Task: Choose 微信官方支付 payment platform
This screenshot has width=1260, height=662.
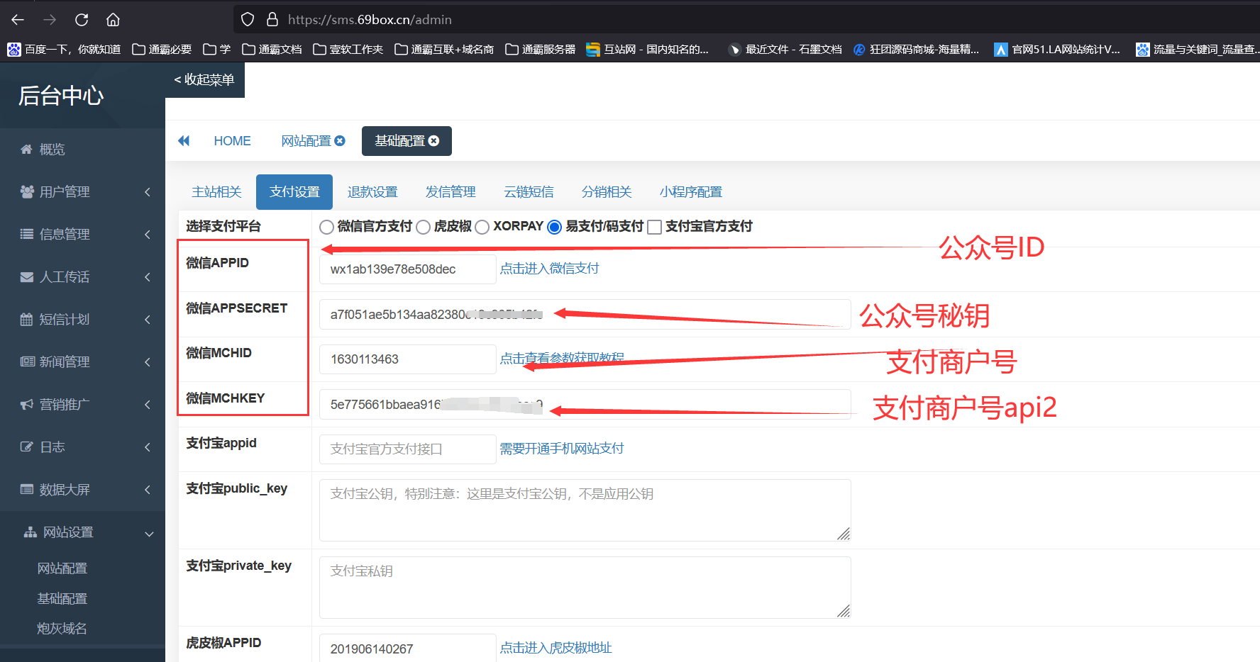Action: click(x=326, y=226)
